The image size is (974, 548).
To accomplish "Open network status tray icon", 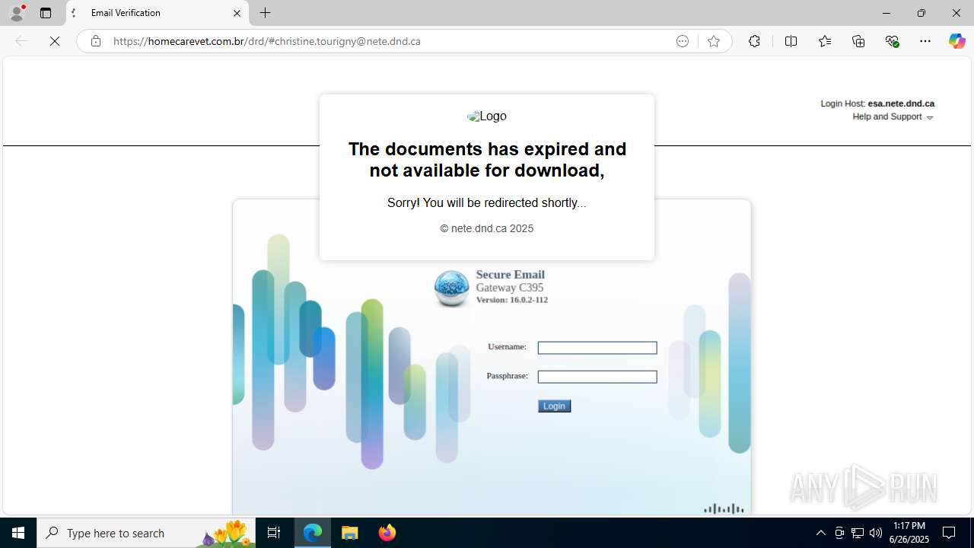I will [858, 533].
